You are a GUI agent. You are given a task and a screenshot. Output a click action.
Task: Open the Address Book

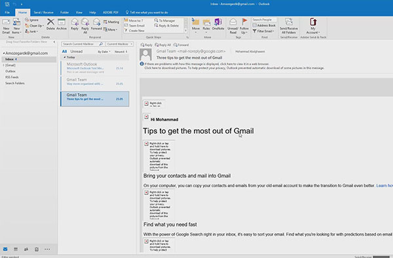click(264, 26)
